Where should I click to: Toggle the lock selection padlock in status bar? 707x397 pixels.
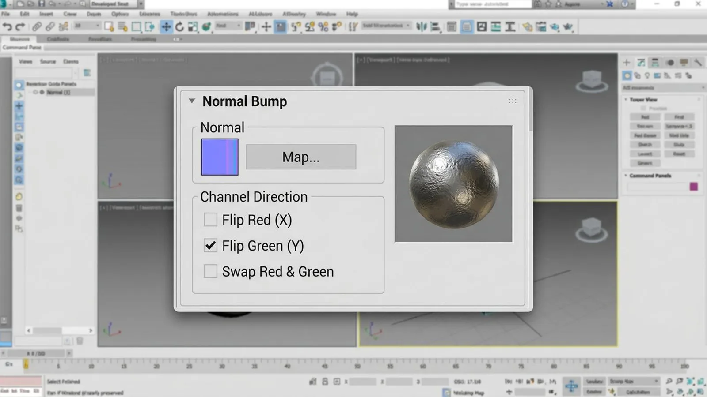[x=325, y=382]
